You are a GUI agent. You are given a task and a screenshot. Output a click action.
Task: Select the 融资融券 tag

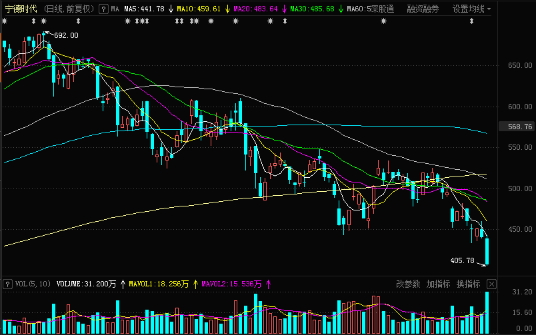click(x=423, y=9)
